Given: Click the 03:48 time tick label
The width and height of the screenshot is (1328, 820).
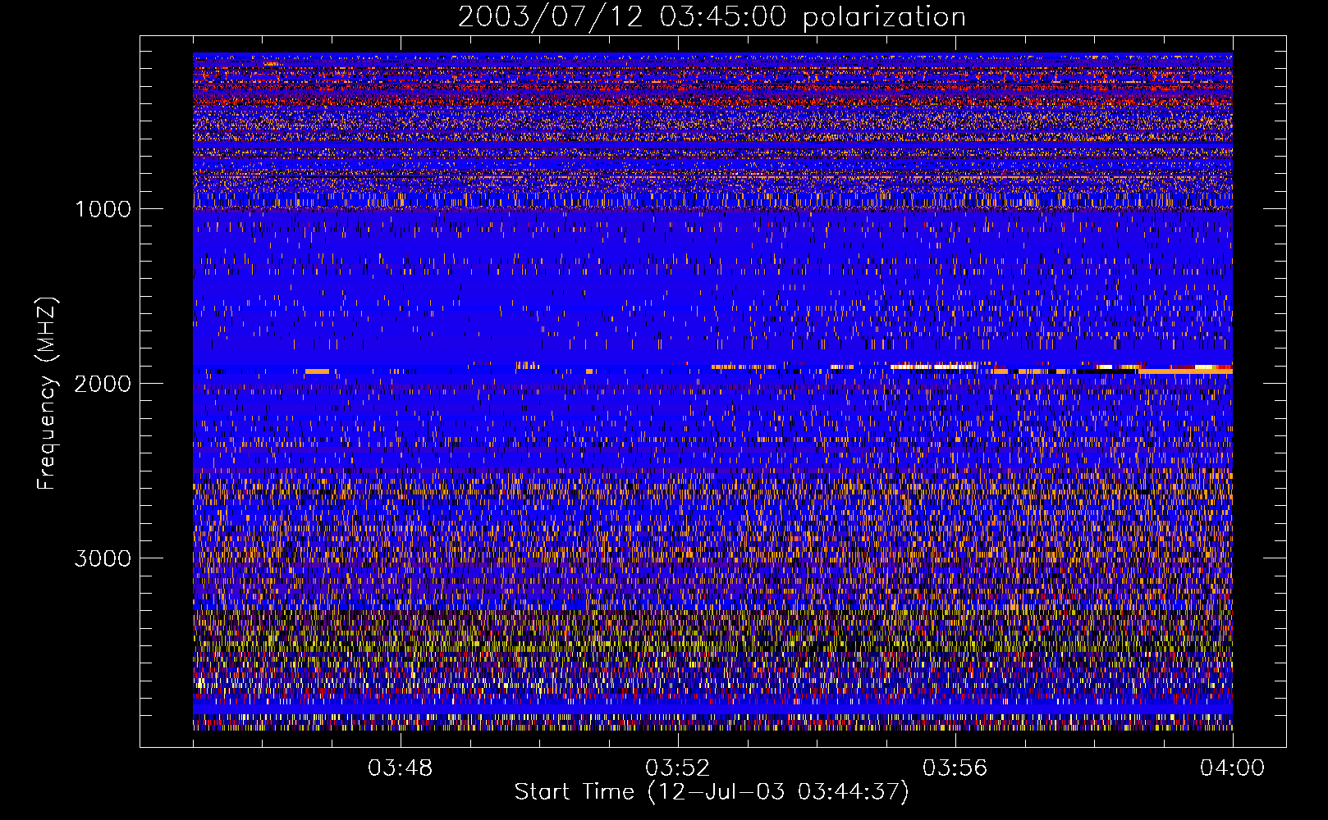Looking at the screenshot, I should click(x=401, y=768).
